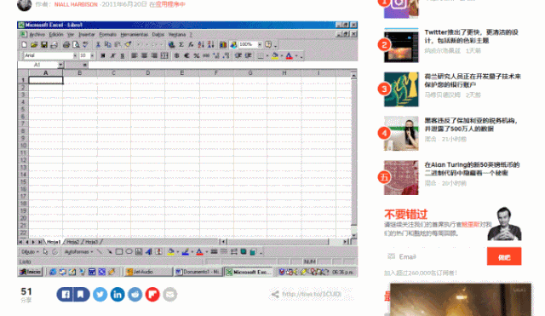Screen dimensions: 545x316
Task: Toggle Align Right in Excel toolbar
Action: 154,55
